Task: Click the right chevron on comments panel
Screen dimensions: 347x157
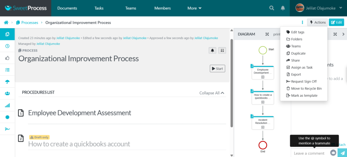Action: pos(344,34)
